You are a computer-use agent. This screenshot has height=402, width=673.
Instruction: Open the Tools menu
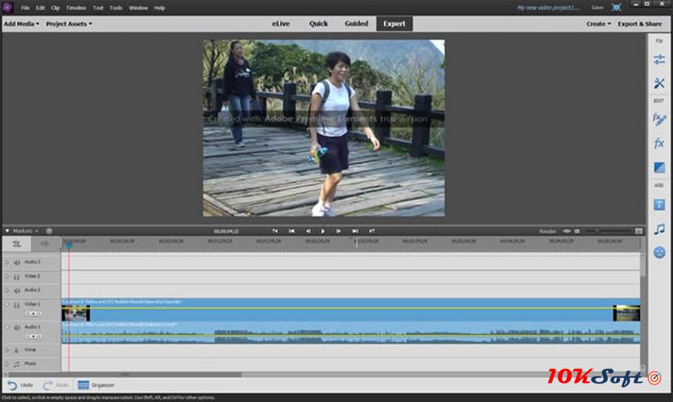[x=116, y=7]
